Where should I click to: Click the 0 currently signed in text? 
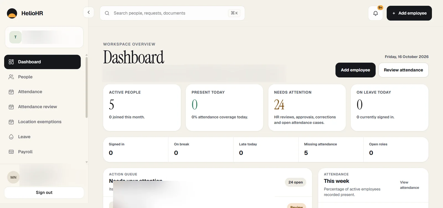click(375, 117)
